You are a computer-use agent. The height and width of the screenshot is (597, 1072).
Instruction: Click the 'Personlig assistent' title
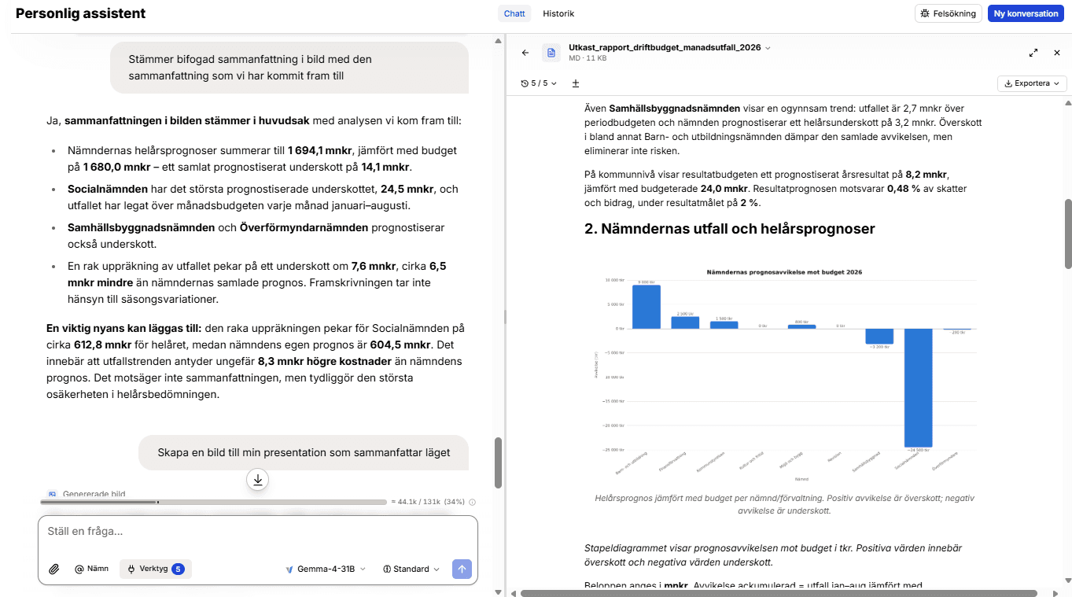[x=80, y=13]
